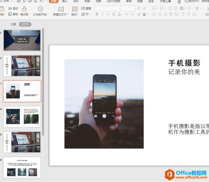Justify text alignment
209x182 pixels.
point(171,14)
